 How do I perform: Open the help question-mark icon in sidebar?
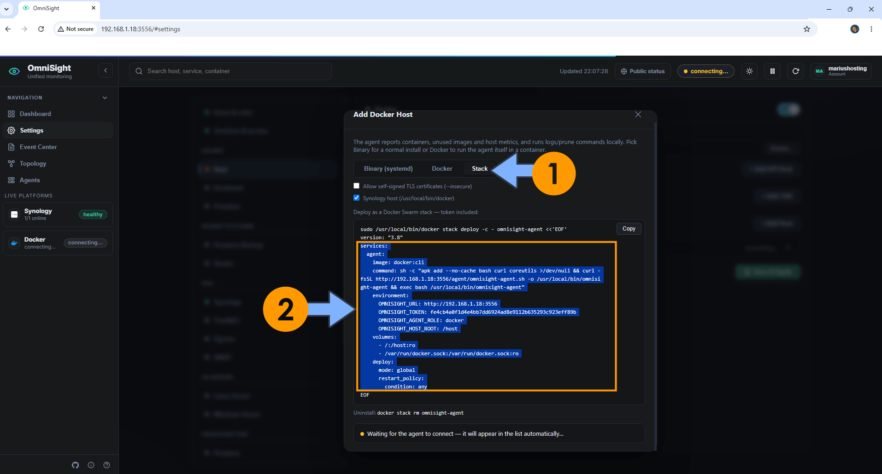tap(106, 465)
